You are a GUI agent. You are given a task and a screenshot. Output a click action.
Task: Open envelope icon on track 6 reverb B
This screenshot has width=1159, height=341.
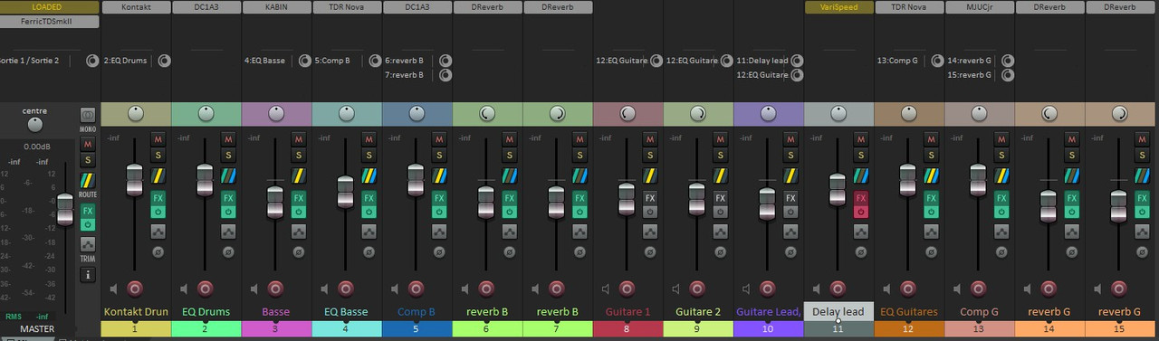coord(510,232)
